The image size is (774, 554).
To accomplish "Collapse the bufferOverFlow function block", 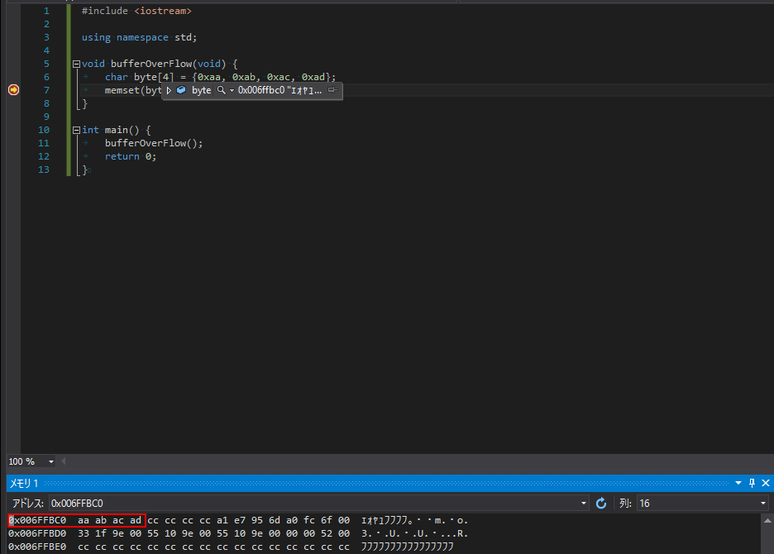I will [x=77, y=64].
